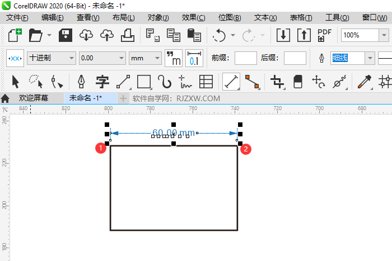Open the 编辑(E) menu
Image resolution: width=392 pixels, height=261 pixels.
coord(52,18)
